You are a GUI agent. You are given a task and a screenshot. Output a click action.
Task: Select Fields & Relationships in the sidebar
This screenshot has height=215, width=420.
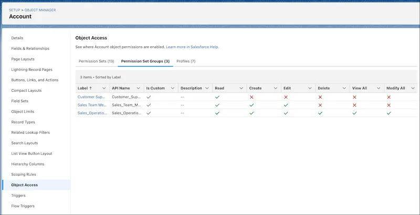(30, 48)
